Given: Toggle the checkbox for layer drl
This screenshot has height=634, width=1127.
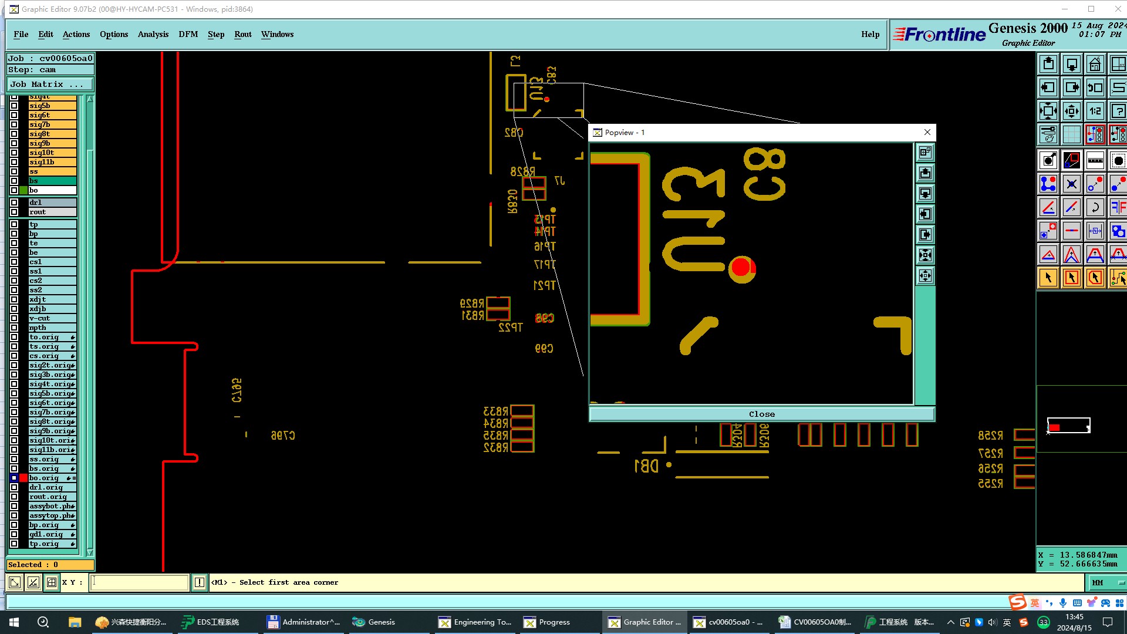Looking at the screenshot, I should [x=14, y=203].
